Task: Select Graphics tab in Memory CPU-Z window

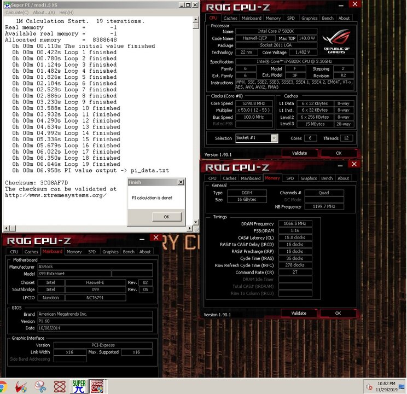Action: 309,178
